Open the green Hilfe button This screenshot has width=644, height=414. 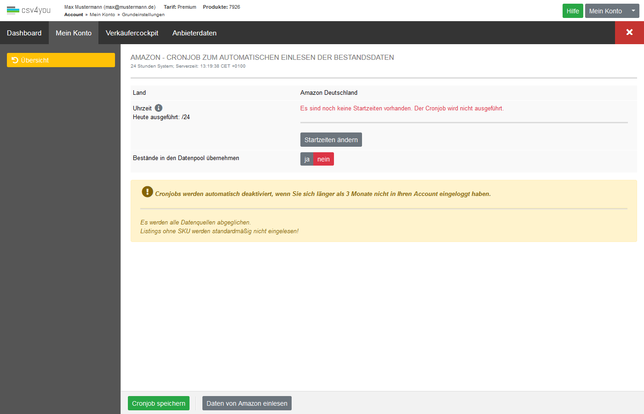573,11
